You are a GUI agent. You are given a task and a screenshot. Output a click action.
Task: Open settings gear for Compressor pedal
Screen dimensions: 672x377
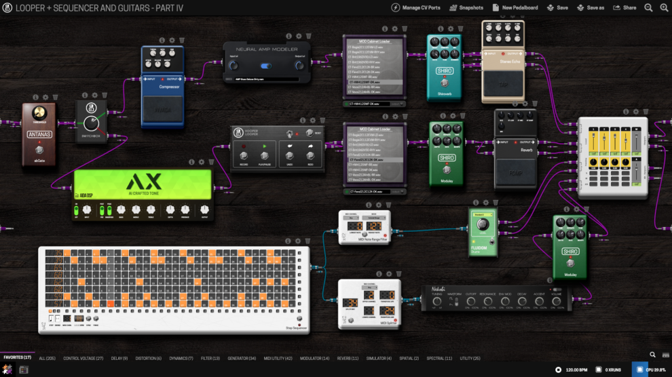(171, 40)
